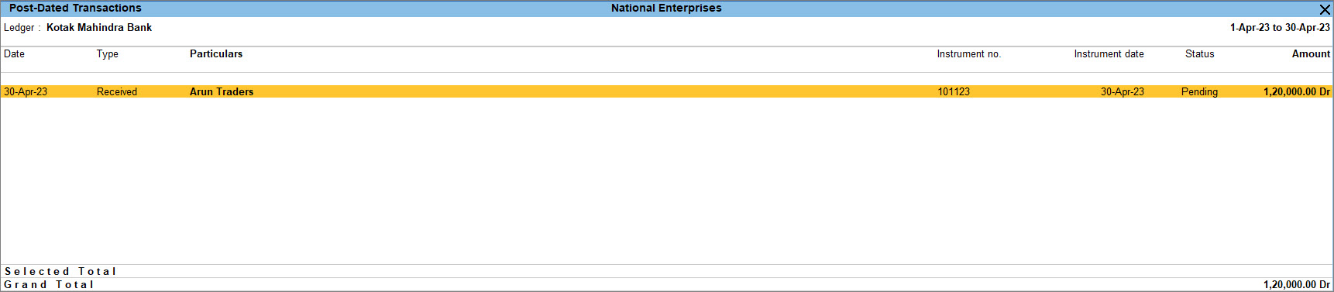Viewport: 1334px width, 292px height.
Task: Click the 1-Apr-23 to 30-Apr-23 period
Action: coord(1280,27)
